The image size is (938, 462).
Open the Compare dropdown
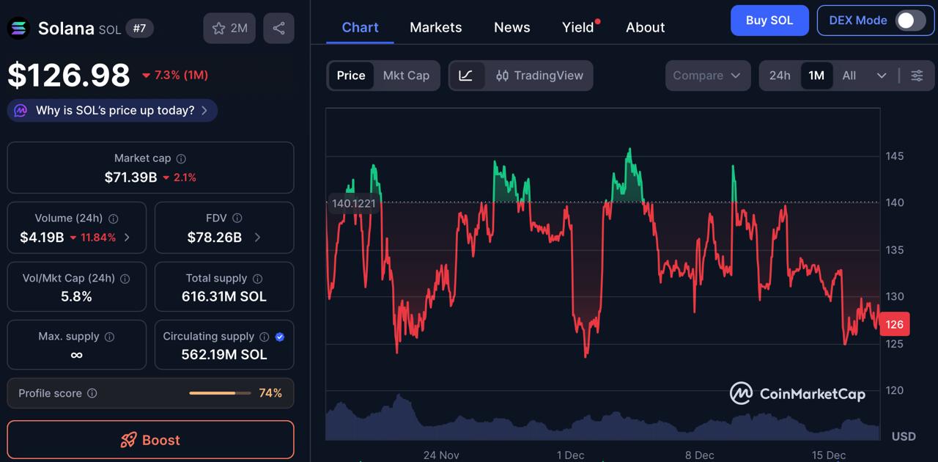tap(707, 75)
